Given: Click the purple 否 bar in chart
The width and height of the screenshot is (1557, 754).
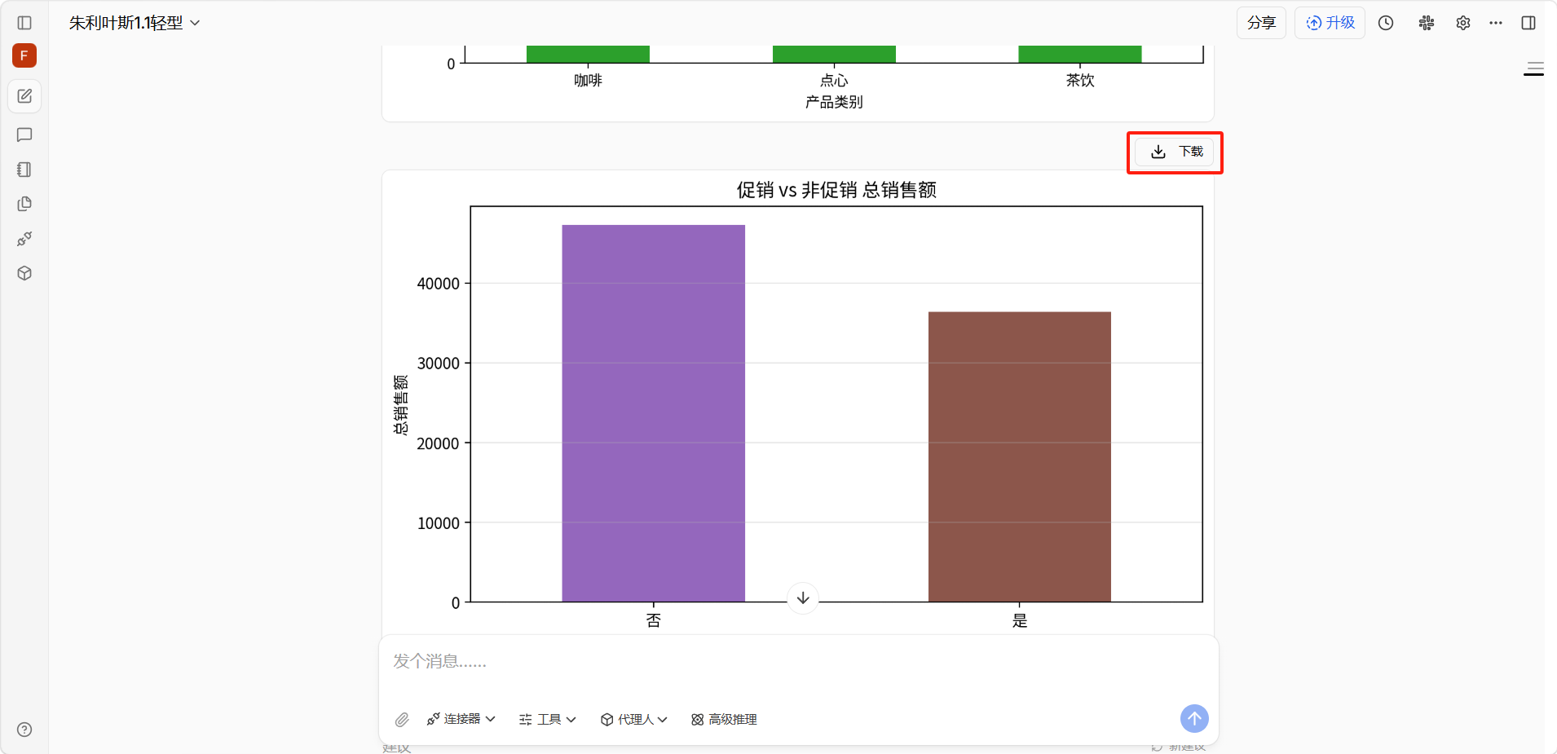Looking at the screenshot, I should tap(653, 413).
